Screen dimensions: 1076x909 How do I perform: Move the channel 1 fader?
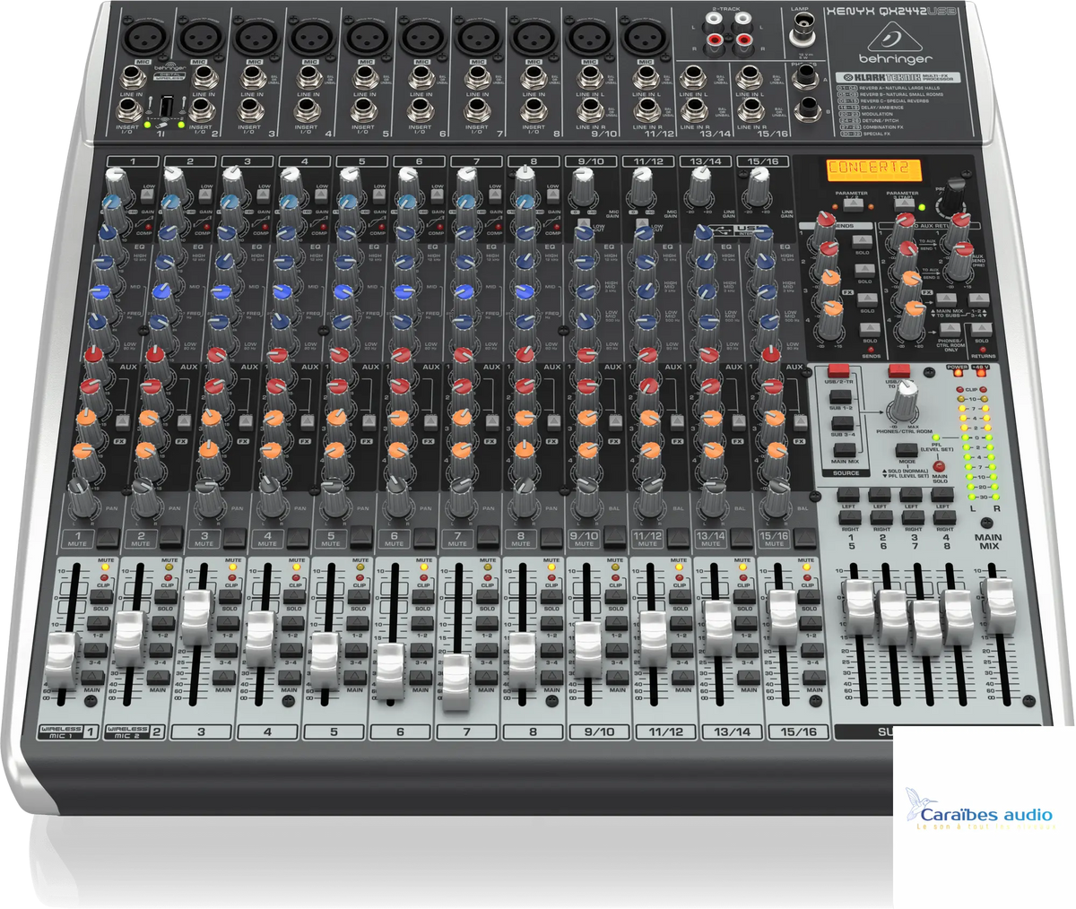[63, 659]
